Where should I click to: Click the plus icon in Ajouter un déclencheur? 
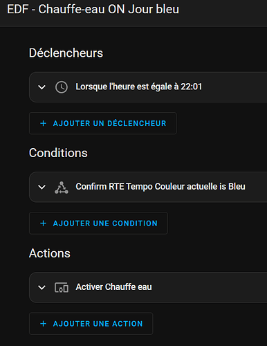tap(43, 123)
